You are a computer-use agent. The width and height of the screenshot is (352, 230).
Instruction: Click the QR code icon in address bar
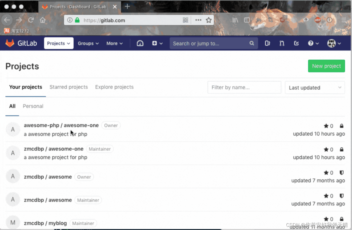(x=186, y=20)
